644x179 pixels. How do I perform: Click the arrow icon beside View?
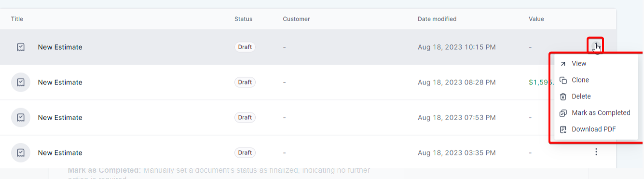click(x=563, y=64)
